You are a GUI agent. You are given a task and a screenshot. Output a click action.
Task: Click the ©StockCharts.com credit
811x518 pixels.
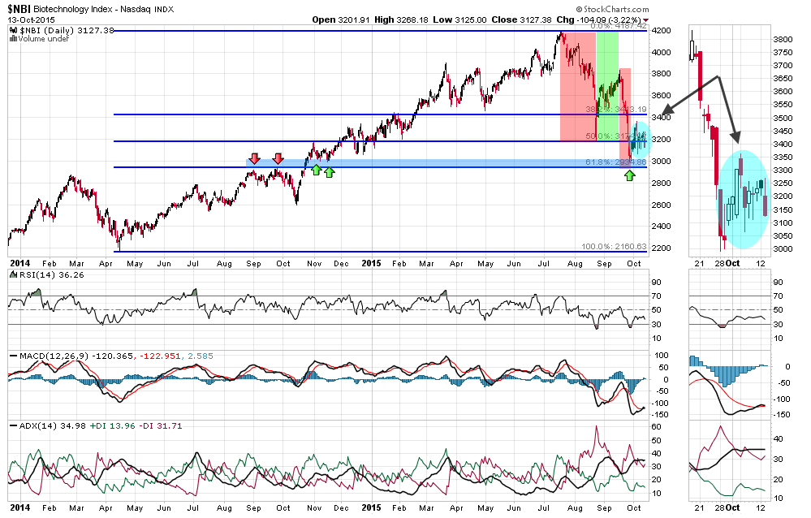coord(612,9)
